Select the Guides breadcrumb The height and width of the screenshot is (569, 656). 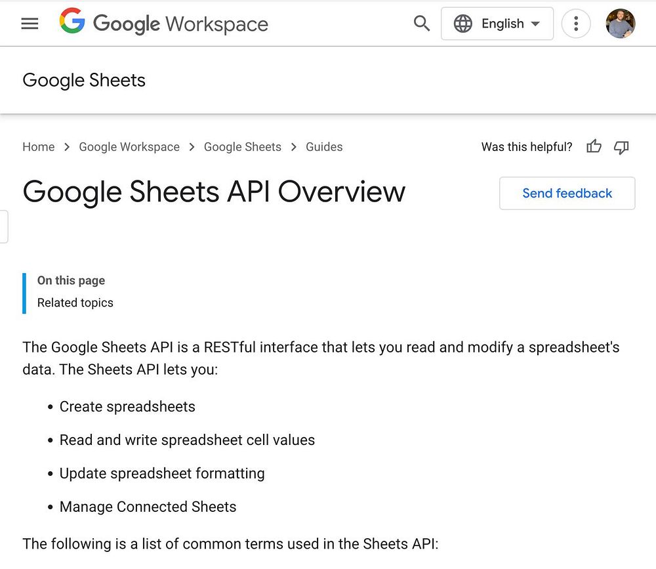324,147
